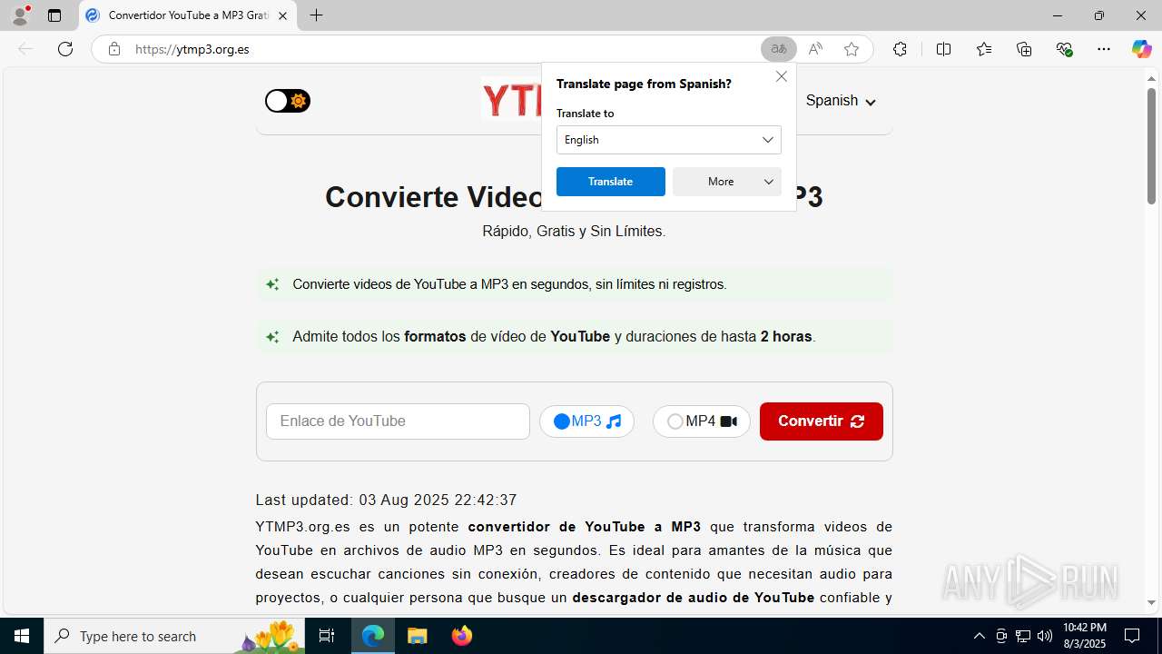Click the red Convertir button
Screen dimensions: 1162x654
[x=822, y=421]
